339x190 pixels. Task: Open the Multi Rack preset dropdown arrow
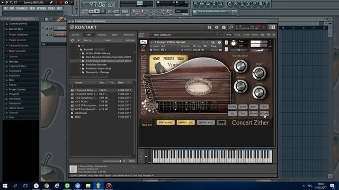(x=151, y=35)
